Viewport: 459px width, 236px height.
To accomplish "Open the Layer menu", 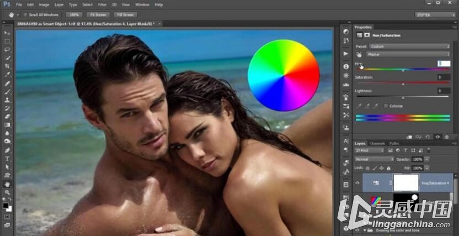I will tap(59, 5).
